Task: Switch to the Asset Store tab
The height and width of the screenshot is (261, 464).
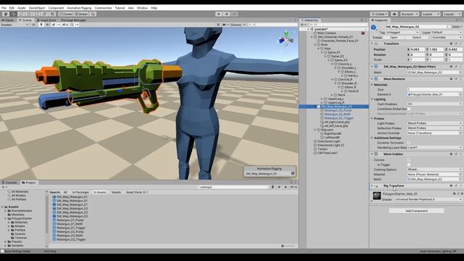Action: 46,20
